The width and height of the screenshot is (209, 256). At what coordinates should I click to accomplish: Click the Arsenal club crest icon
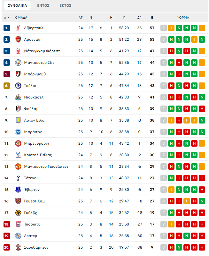[x=18, y=39]
